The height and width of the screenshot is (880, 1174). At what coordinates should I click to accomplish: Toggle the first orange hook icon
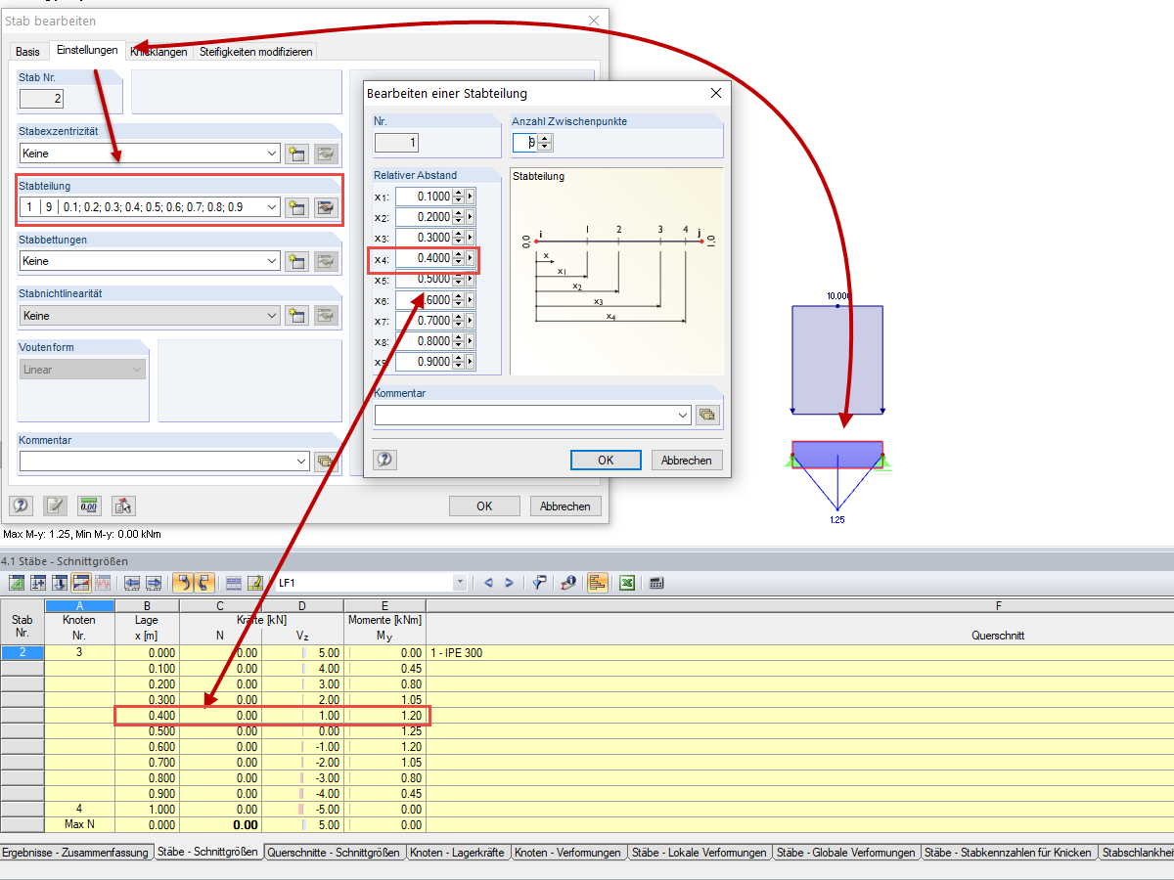[183, 583]
